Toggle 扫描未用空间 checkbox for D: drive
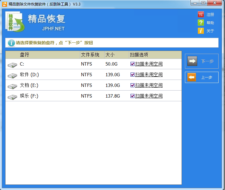This screenshot has width=225, height=190. click(132, 75)
